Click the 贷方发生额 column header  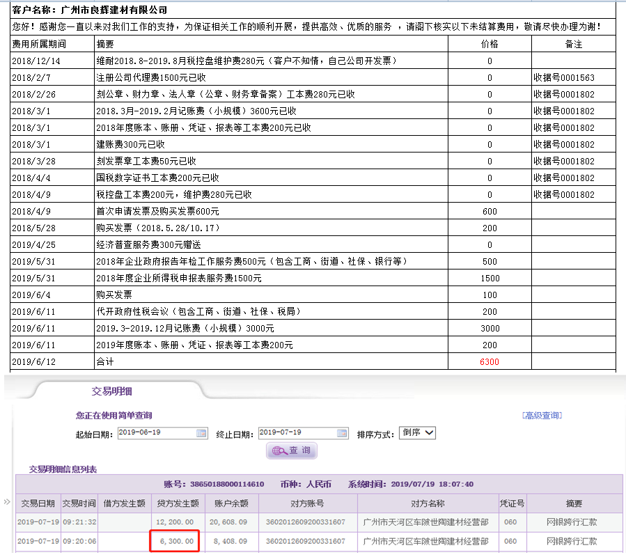pyautogui.click(x=178, y=503)
